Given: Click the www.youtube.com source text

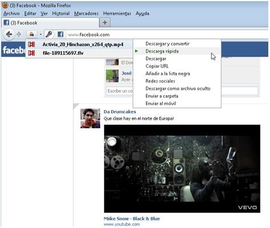Looking at the screenshot, I should [x=121, y=225].
